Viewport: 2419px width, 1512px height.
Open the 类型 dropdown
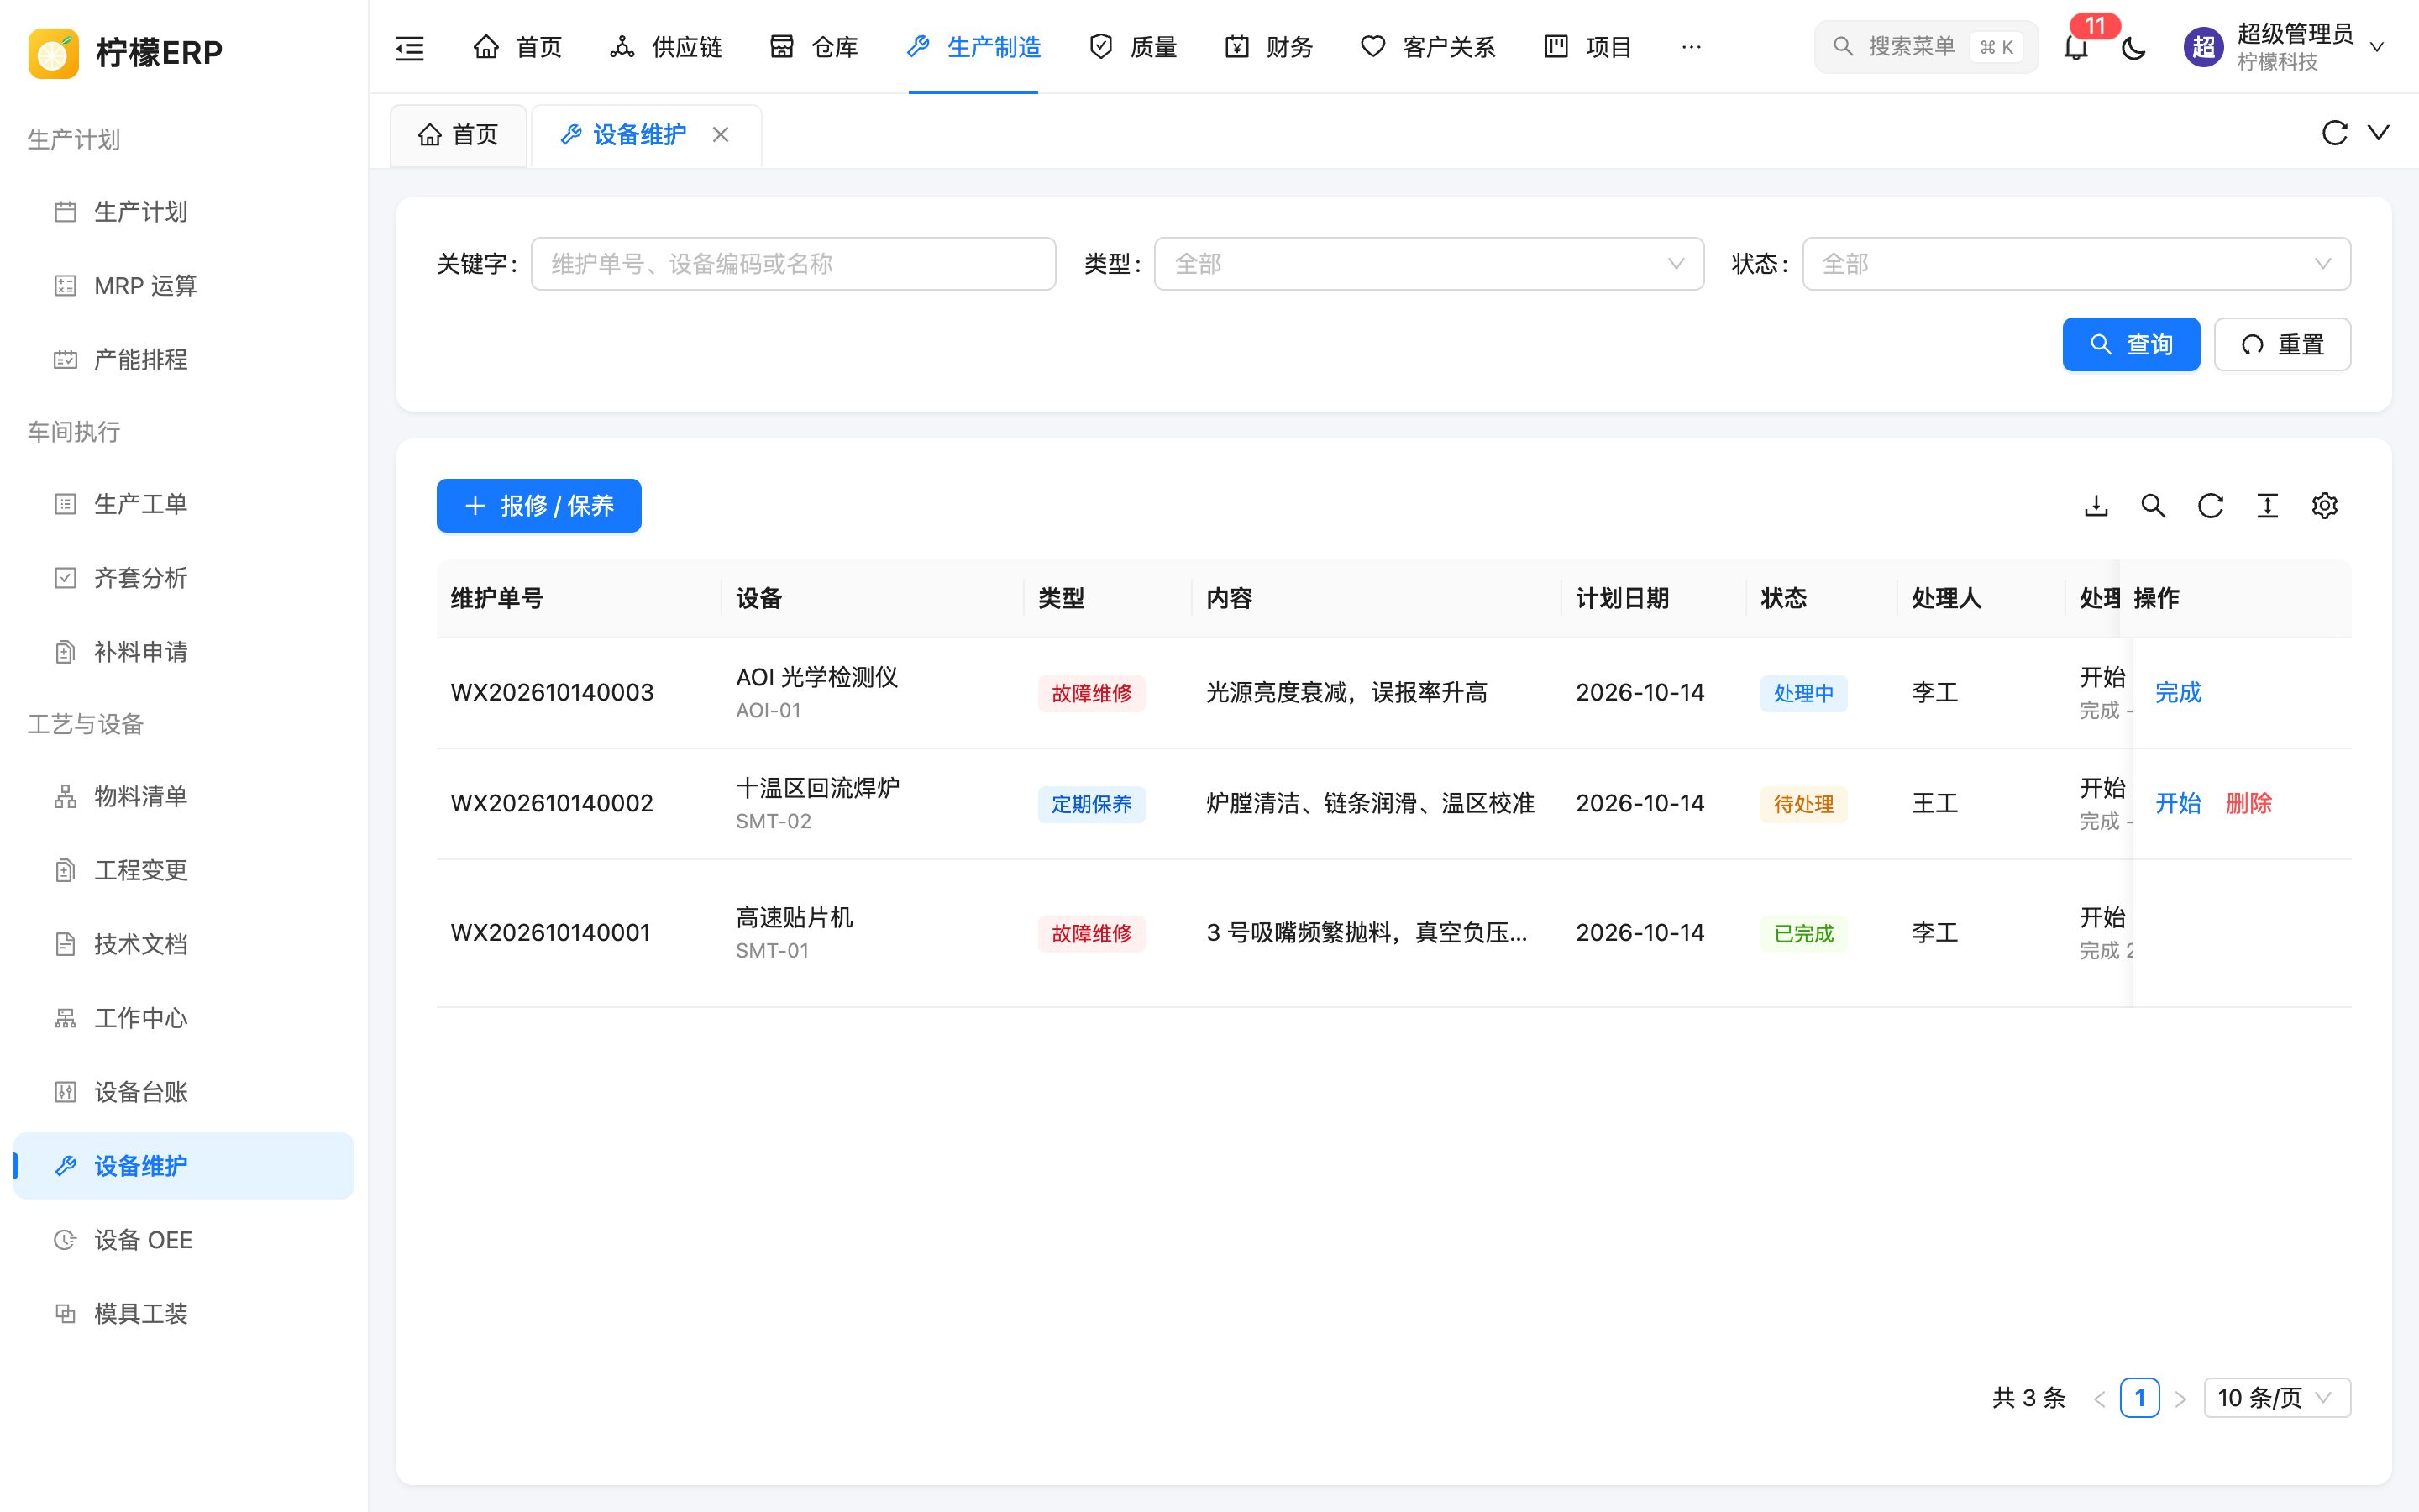tap(1429, 264)
